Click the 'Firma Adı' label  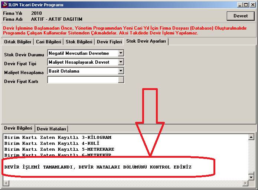(13, 19)
